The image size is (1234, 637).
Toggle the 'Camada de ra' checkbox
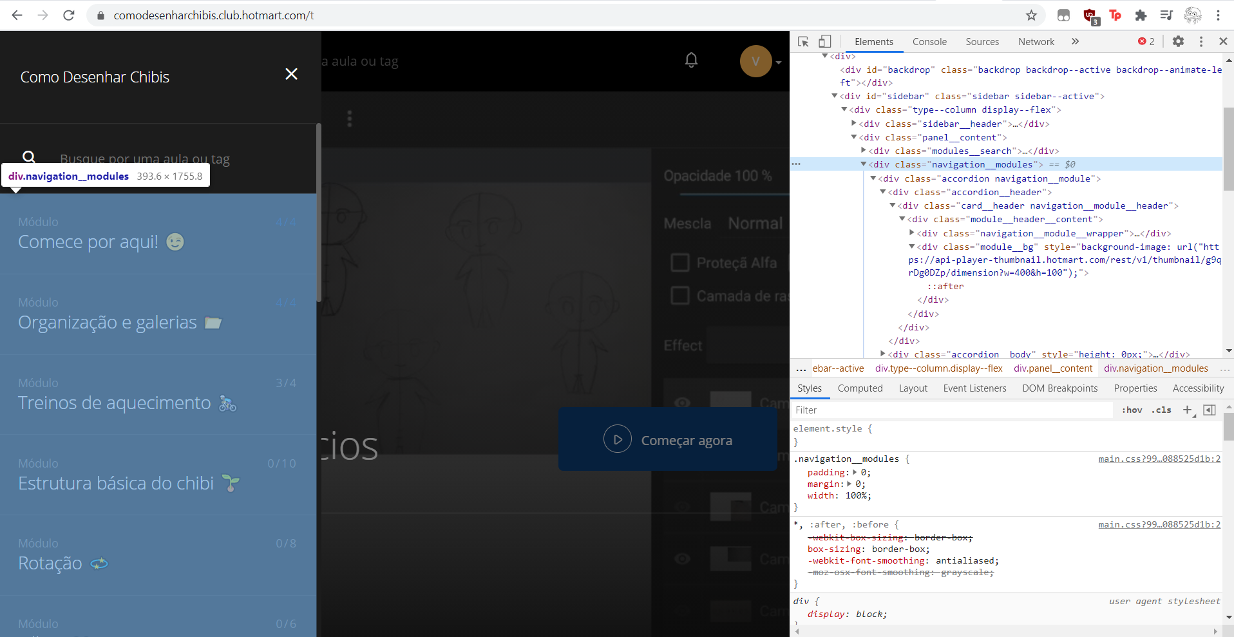(679, 296)
